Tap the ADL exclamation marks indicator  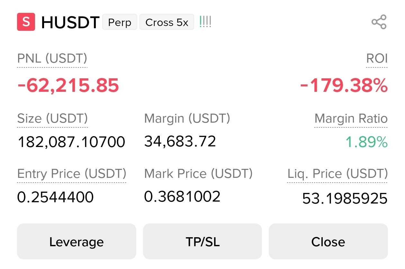205,22
